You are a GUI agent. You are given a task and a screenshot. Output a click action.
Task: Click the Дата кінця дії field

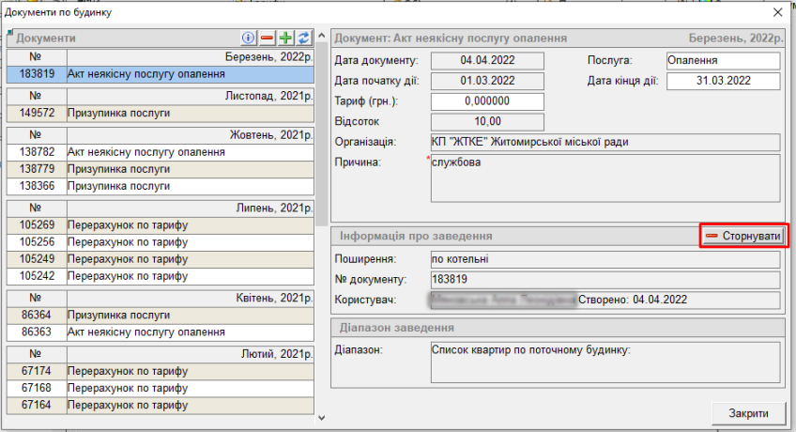click(x=724, y=81)
